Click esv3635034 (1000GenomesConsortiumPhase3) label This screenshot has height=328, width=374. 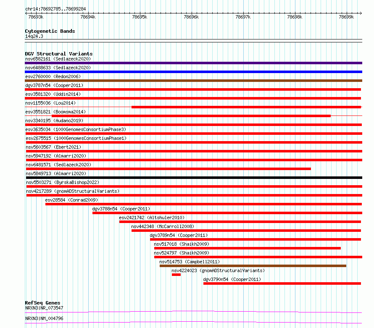tap(76, 129)
